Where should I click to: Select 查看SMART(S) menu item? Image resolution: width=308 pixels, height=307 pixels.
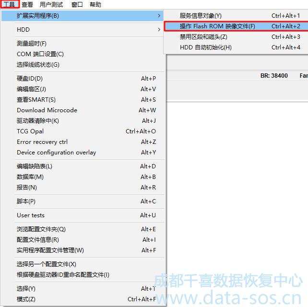tap(36, 100)
